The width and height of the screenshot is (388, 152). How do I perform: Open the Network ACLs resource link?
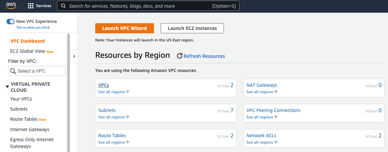(x=261, y=136)
